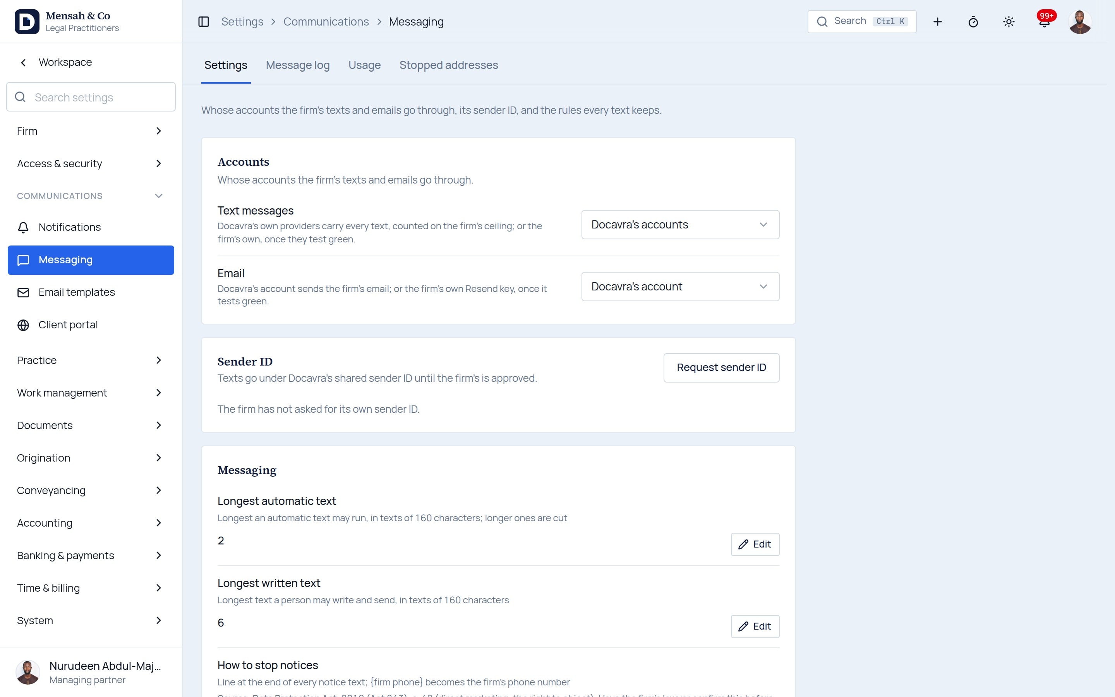Viewport: 1115px width, 697px height.
Task: Expand Work management section
Action: click(x=91, y=393)
